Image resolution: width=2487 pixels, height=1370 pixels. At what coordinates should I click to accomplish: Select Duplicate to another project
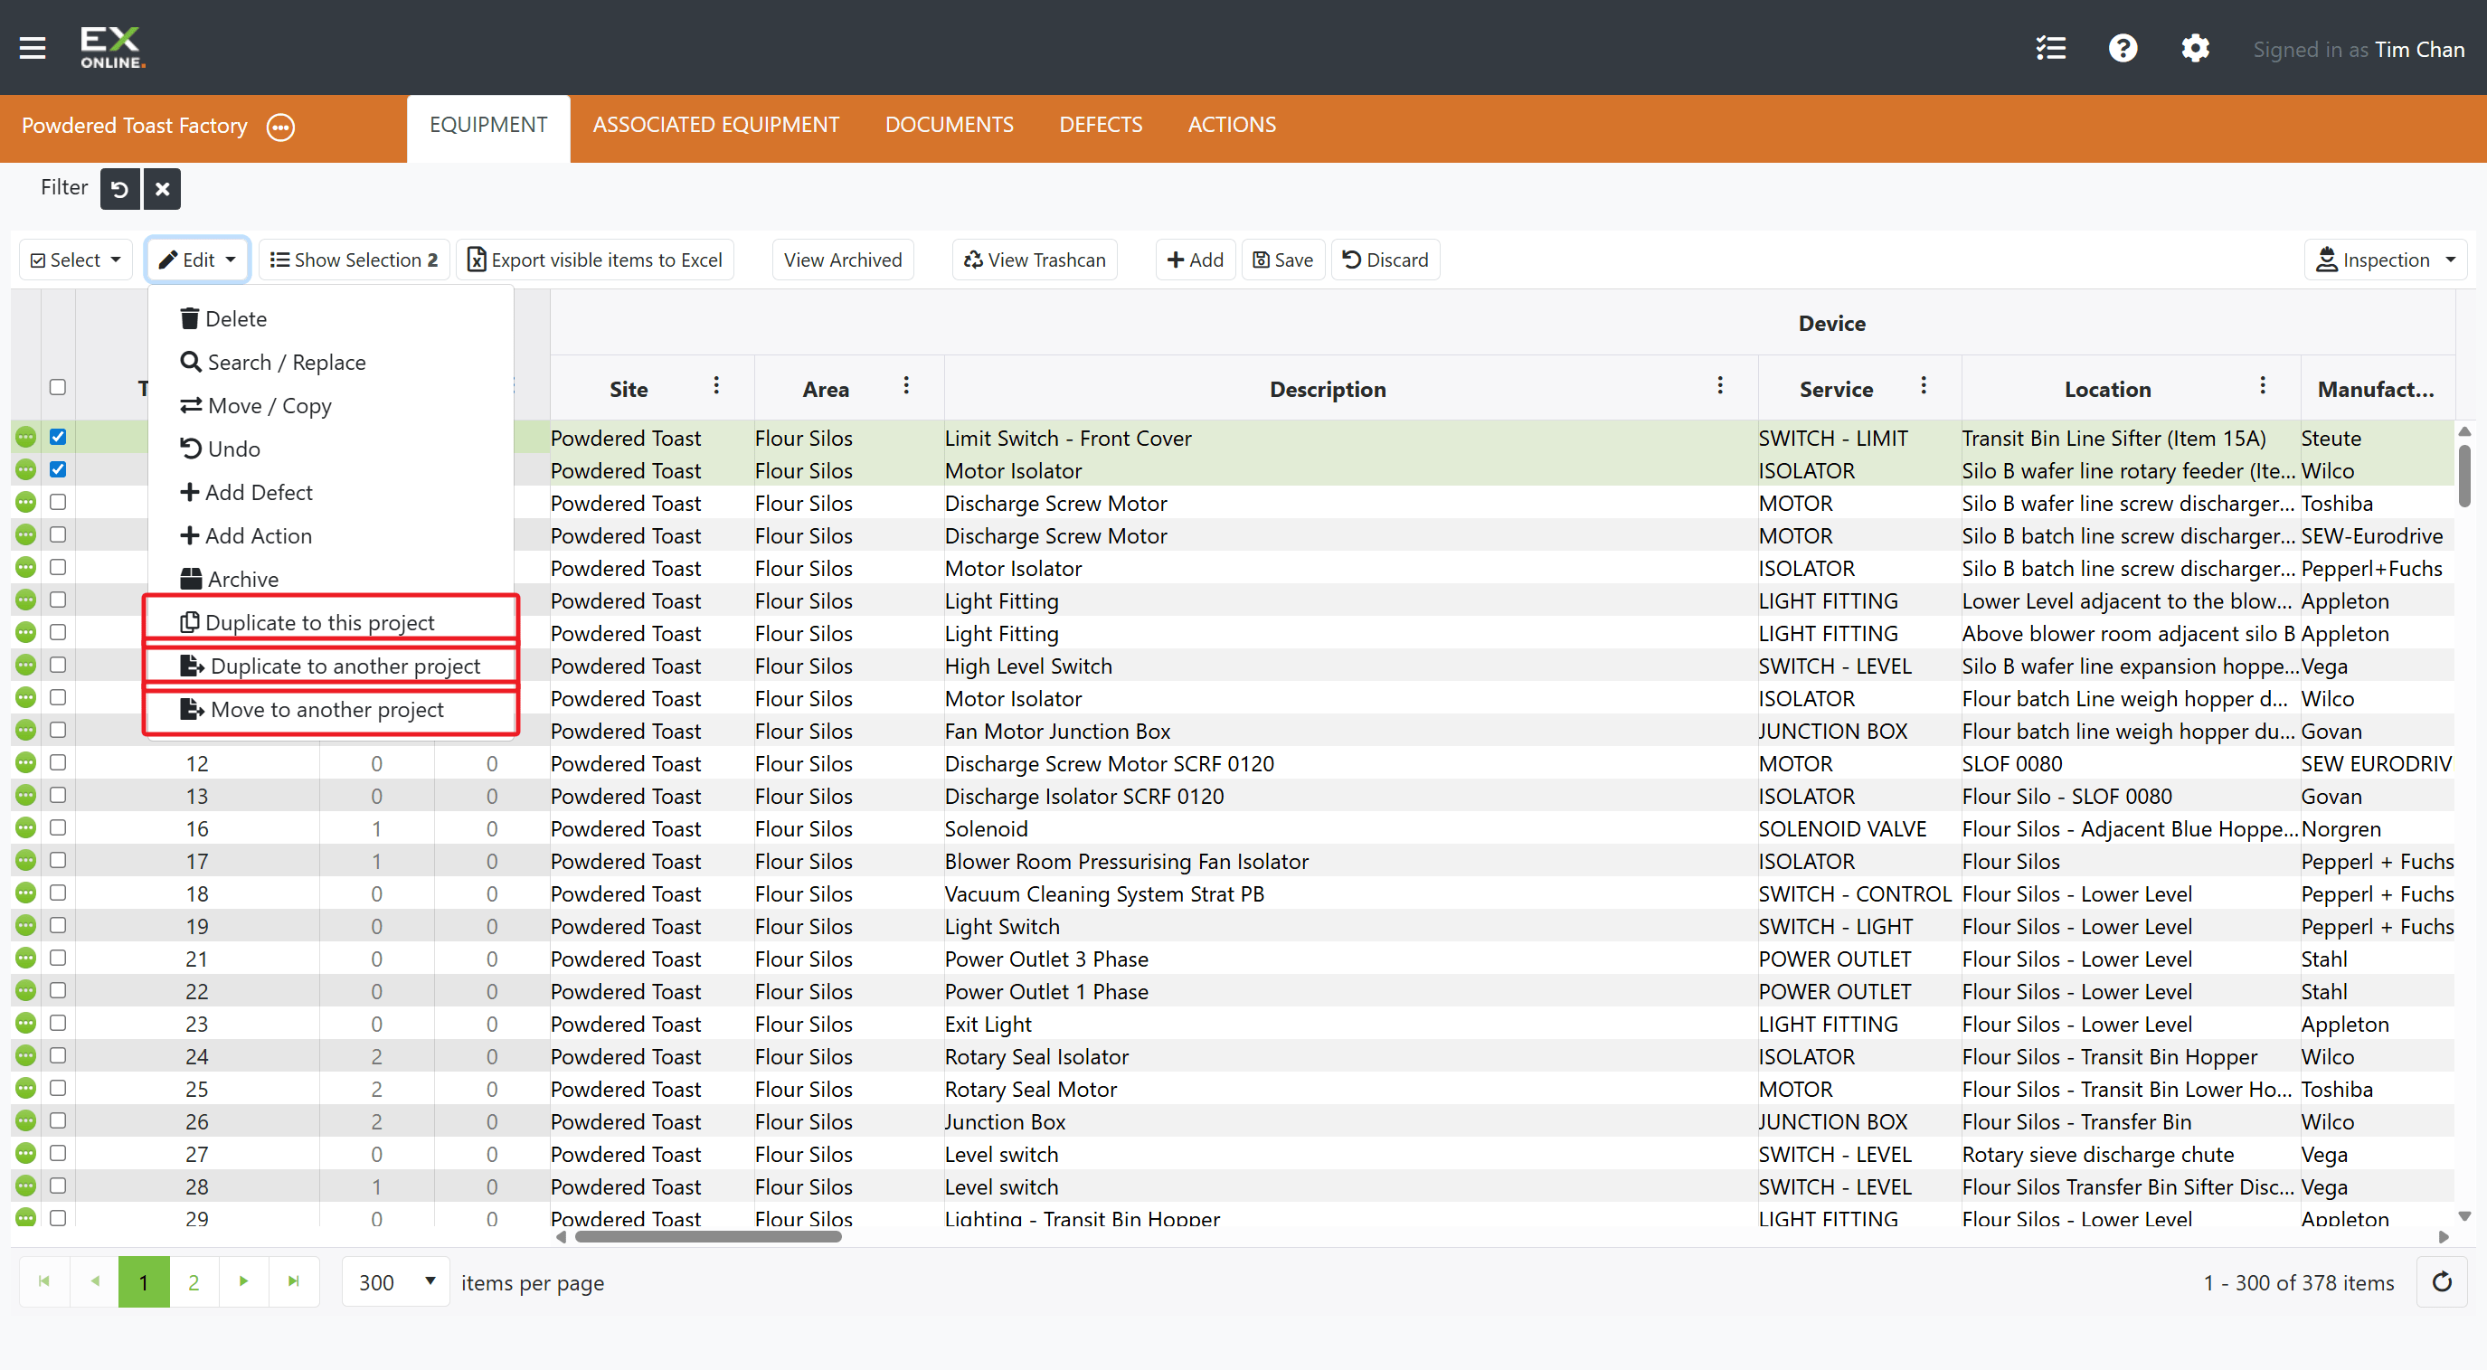click(330, 666)
